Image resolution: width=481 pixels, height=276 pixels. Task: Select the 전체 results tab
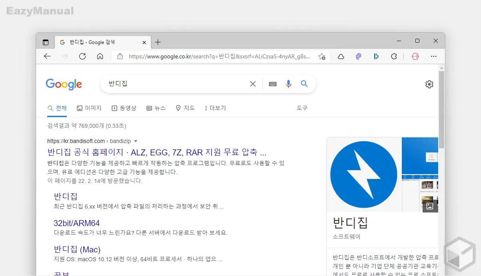(x=57, y=108)
